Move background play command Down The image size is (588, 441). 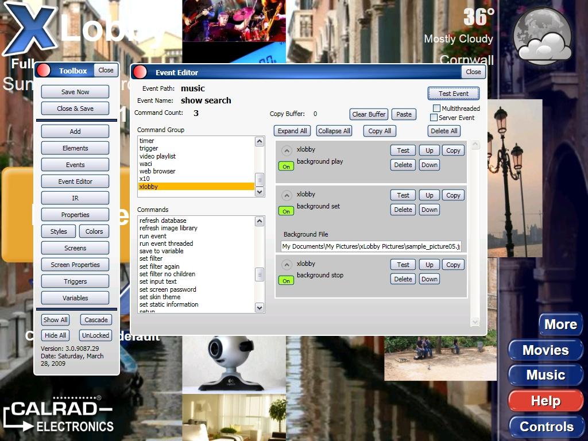(x=430, y=165)
